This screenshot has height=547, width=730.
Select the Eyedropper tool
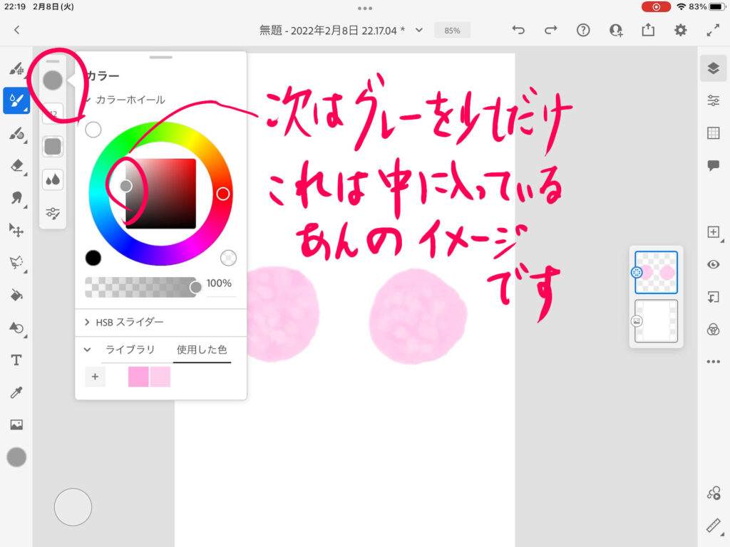(16, 392)
